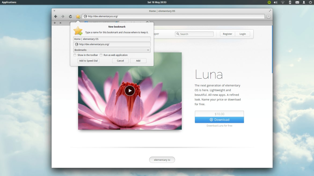
Task: Click the back navigation arrow
Action: click(x=56, y=16)
